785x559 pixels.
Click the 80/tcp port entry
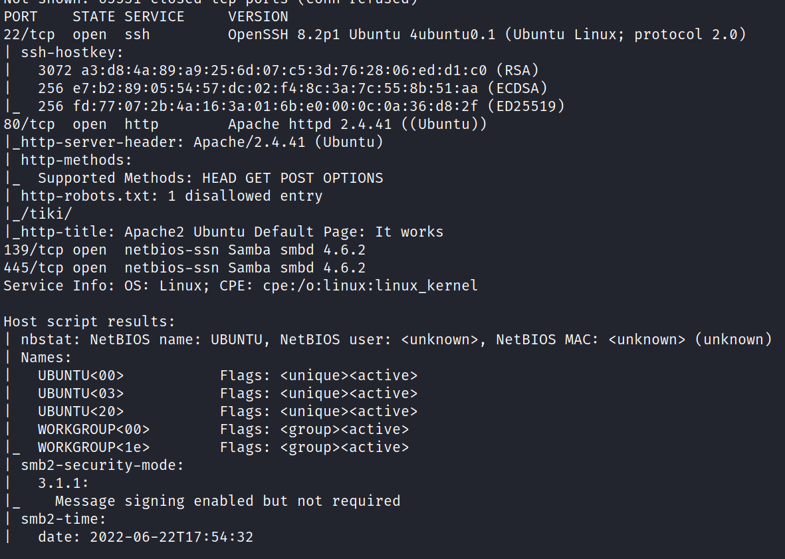[x=29, y=124]
